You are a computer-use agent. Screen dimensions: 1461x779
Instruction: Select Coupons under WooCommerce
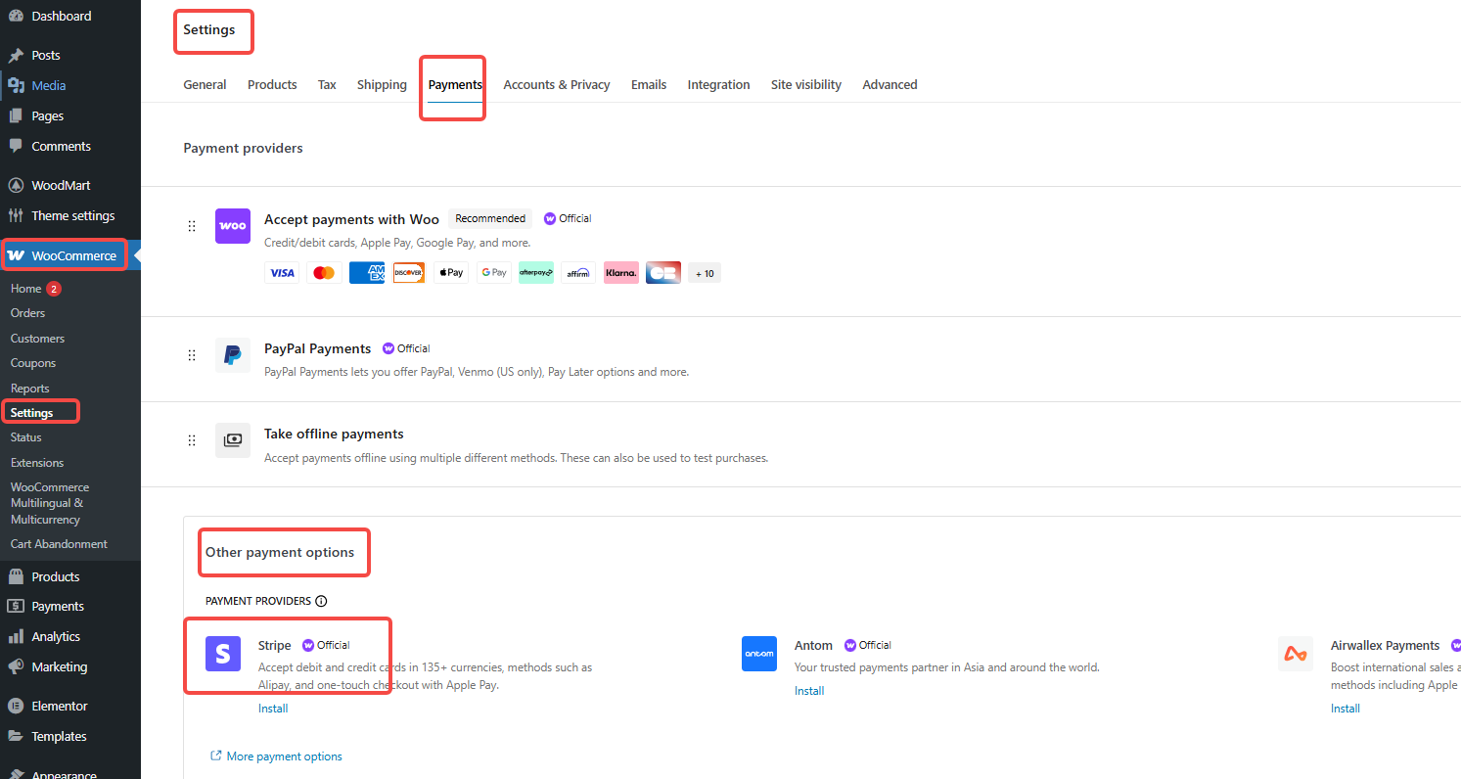[32, 362]
